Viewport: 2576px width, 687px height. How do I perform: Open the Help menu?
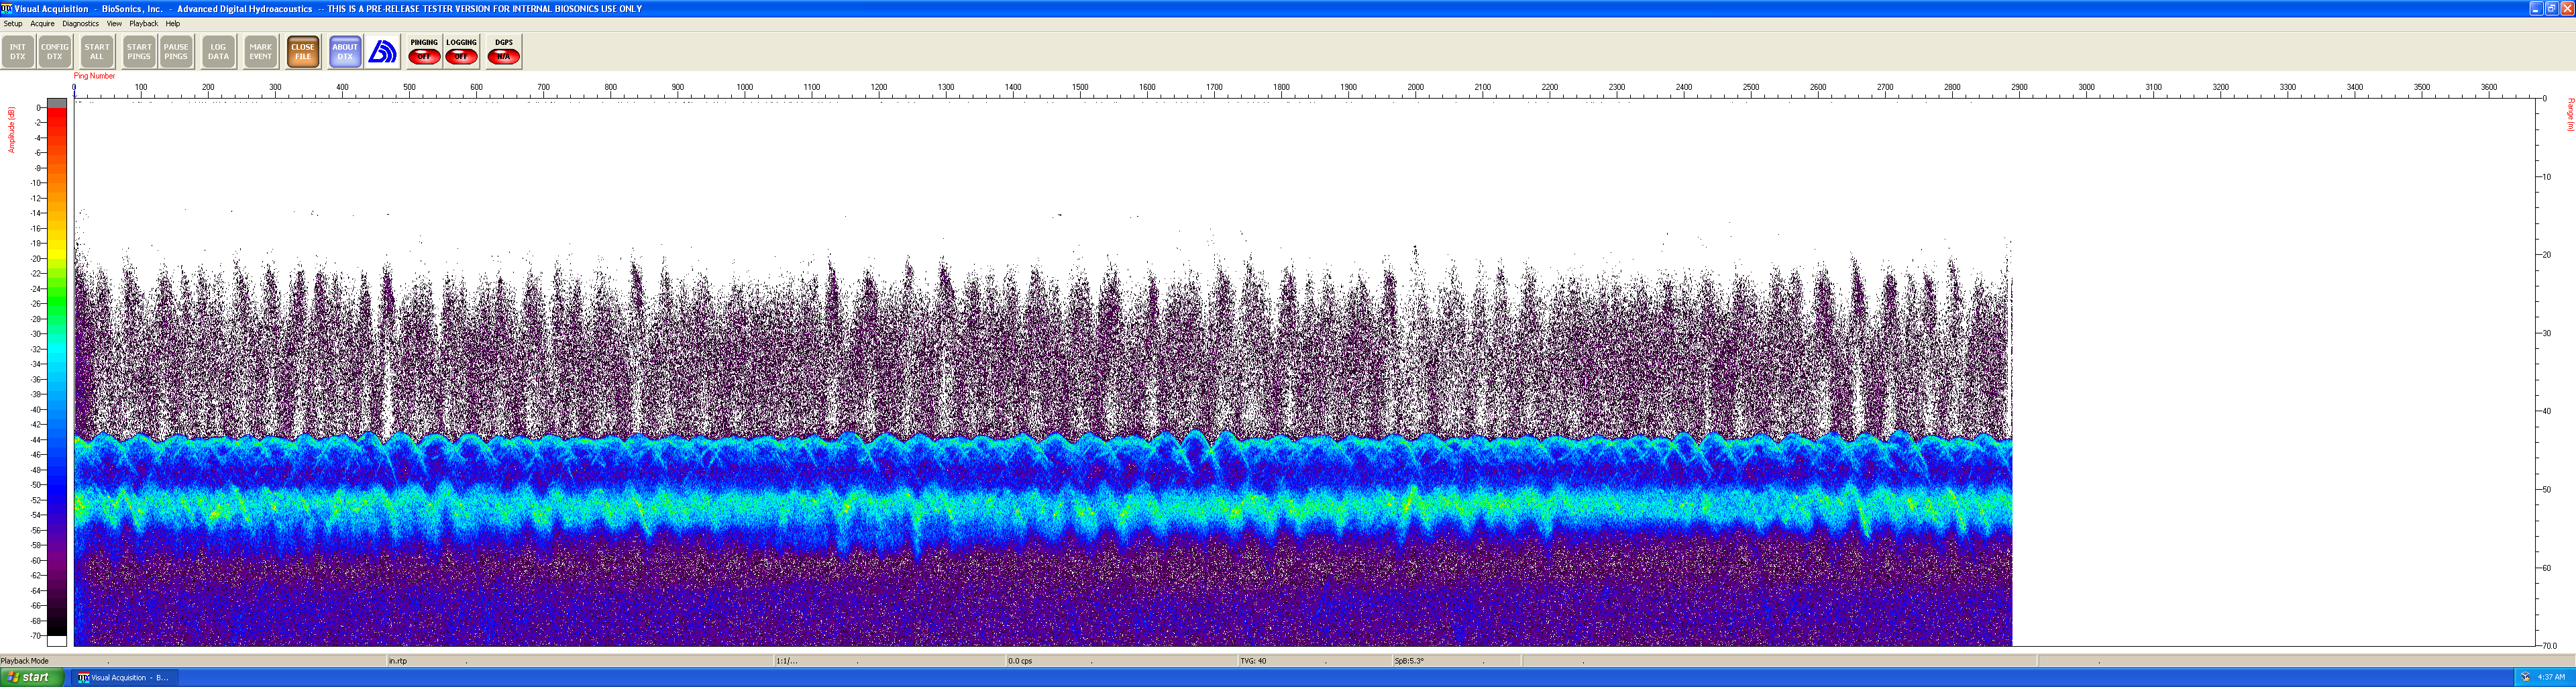173,24
